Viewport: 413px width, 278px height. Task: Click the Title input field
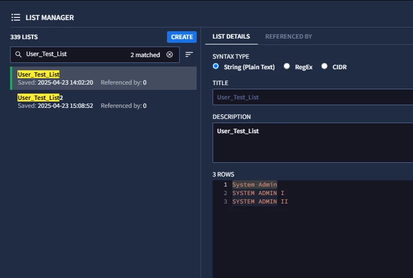313,97
